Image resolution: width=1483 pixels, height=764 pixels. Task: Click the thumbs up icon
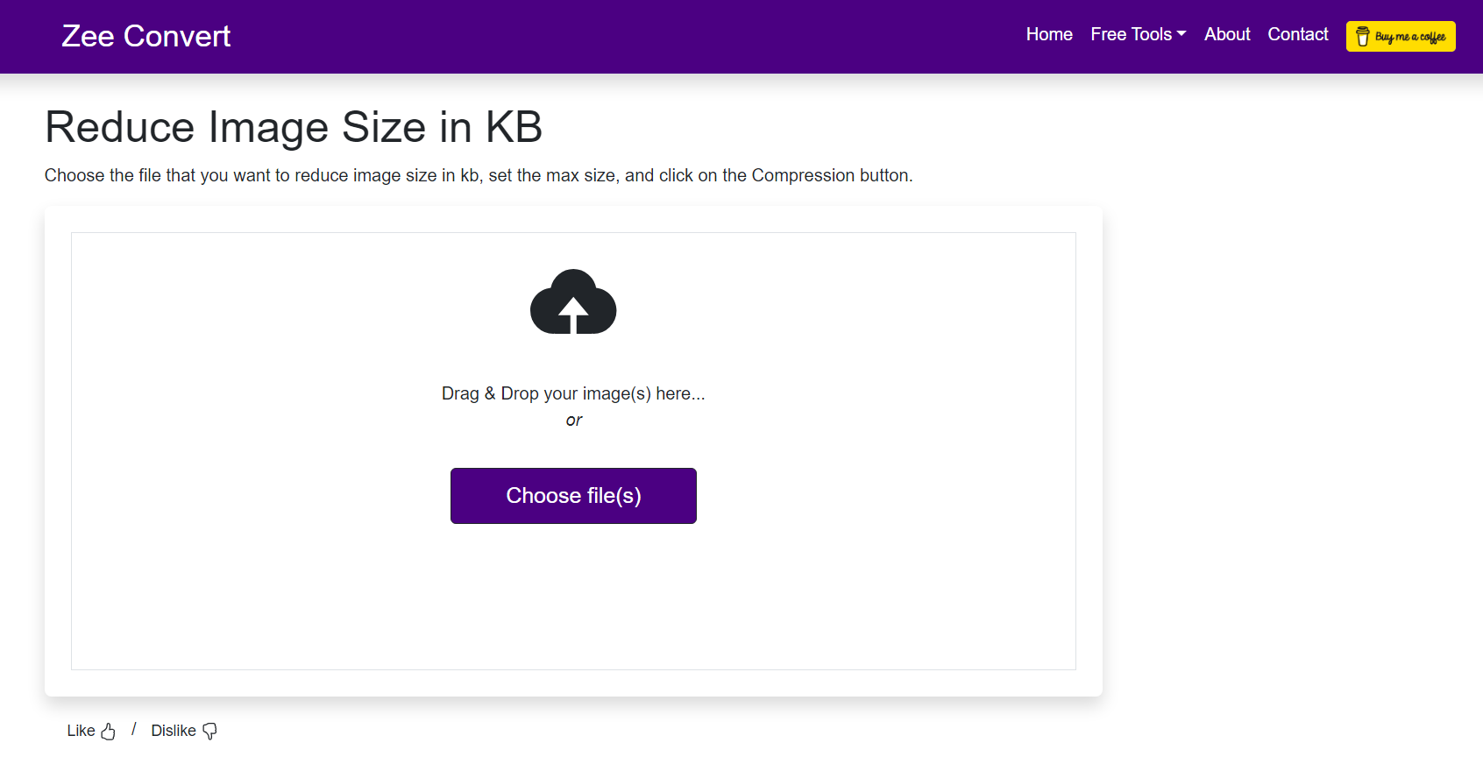(x=108, y=732)
